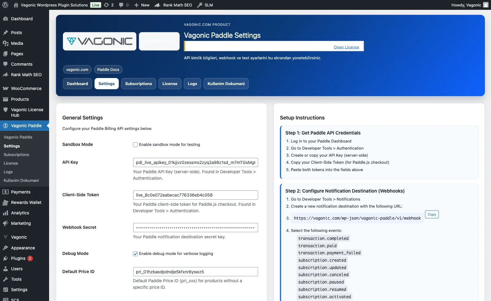The image size is (491, 301).
Task: Open the comments bubble icon in admin bar
Action: [x=124, y=5]
